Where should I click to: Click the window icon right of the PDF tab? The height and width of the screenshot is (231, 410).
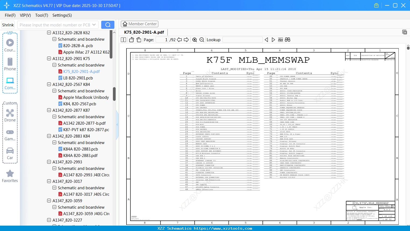point(405,32)
